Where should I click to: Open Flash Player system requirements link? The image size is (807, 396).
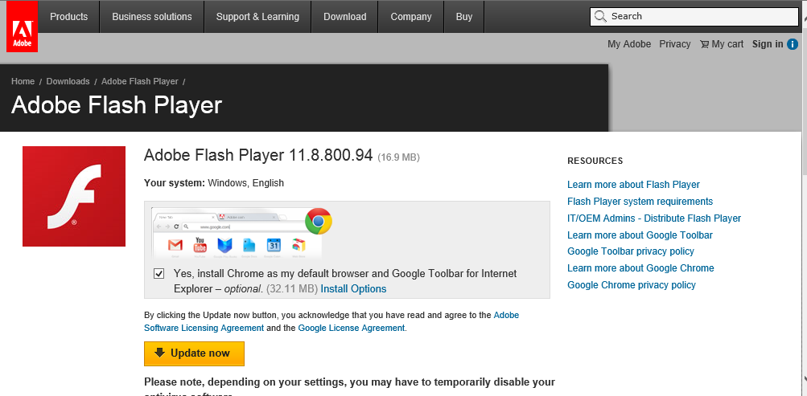640,202
